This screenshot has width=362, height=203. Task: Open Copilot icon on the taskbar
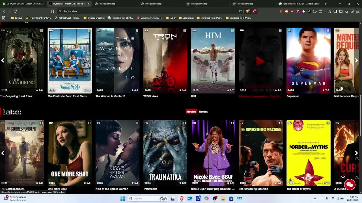(206, 198)
